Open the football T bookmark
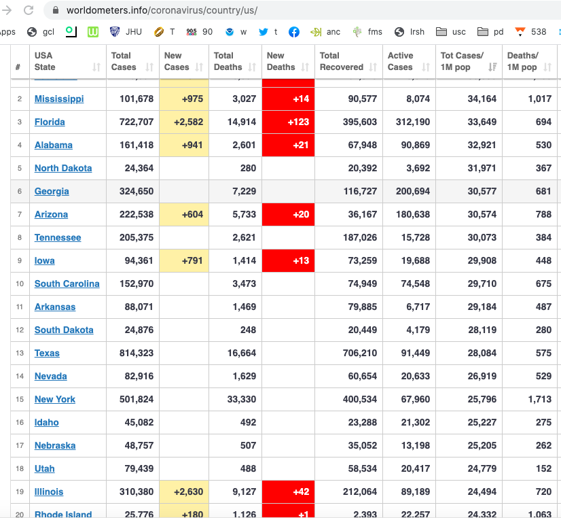The width and height of the screenshot is (561, 518). [159, 32]
